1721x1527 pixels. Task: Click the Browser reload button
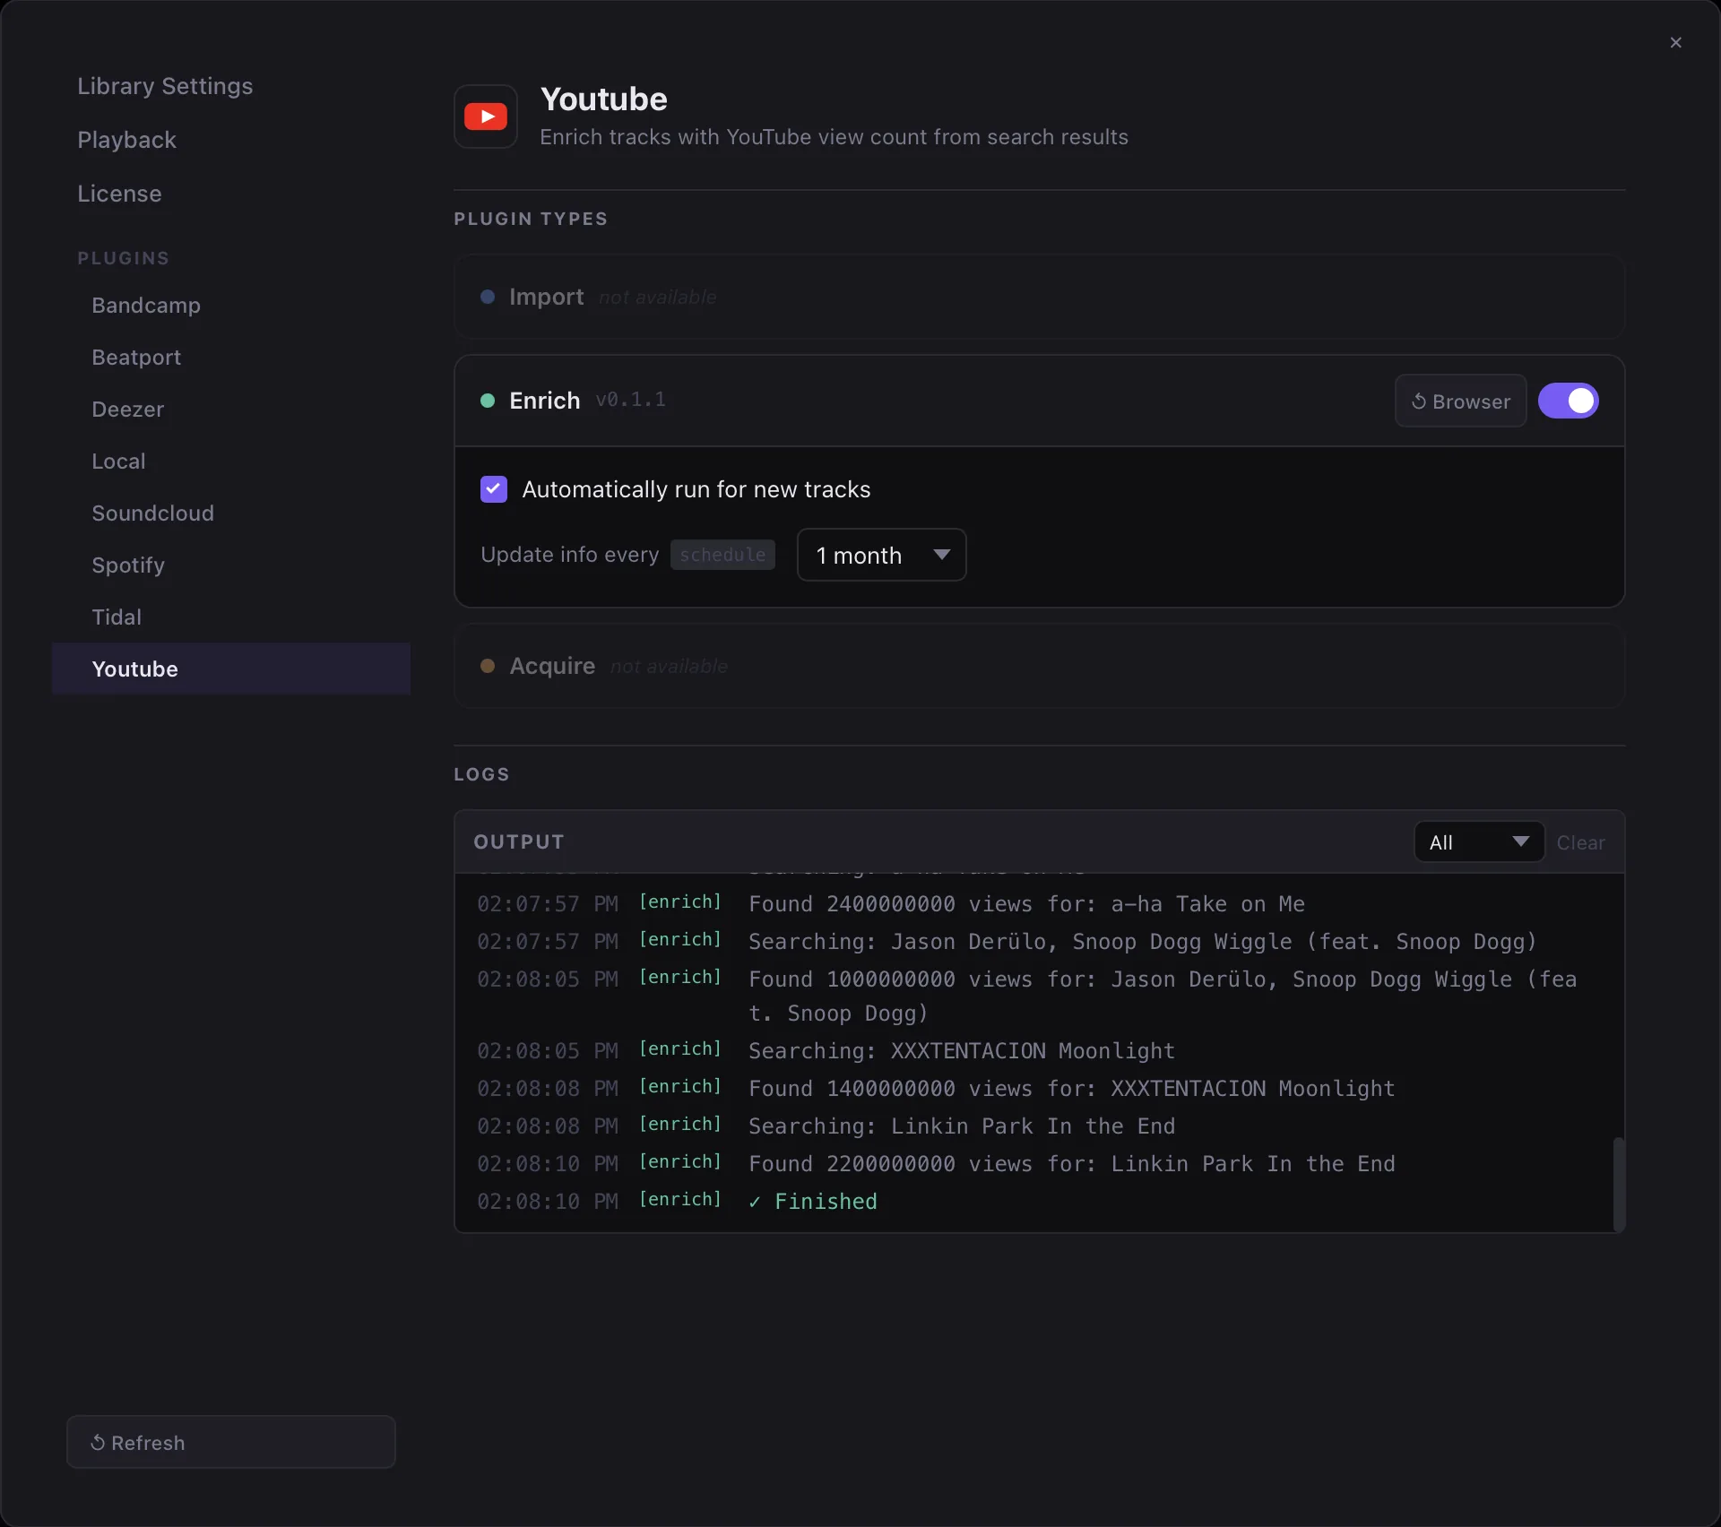(x=1460, y=401)
